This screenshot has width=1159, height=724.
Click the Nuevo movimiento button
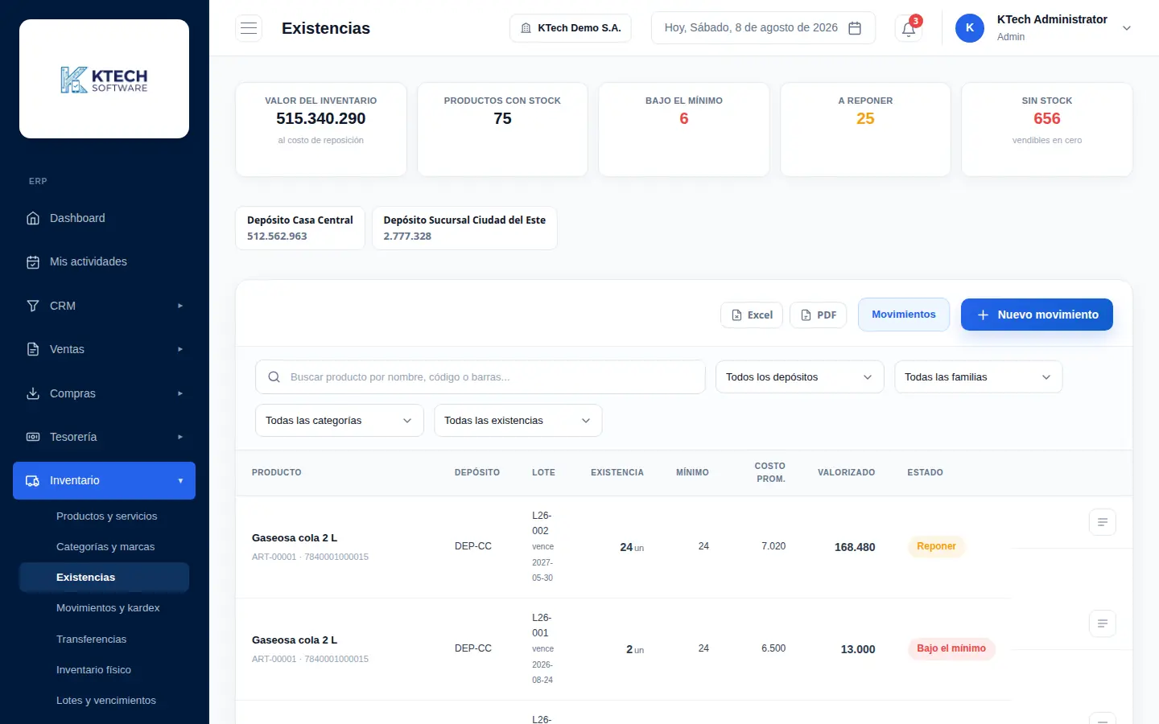click(1037, 315)
